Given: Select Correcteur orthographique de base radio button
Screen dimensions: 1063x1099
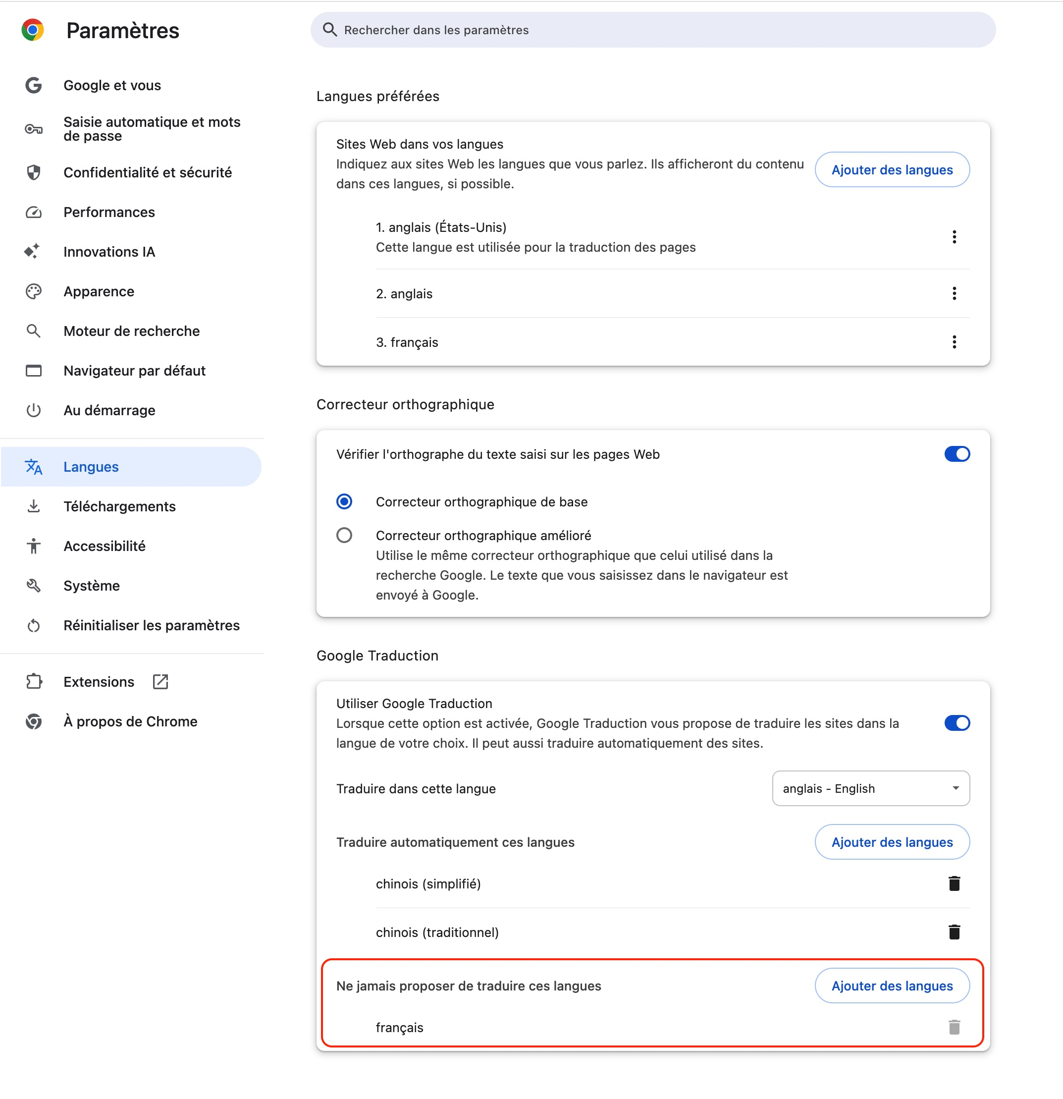Looking at the screenshot, I should tap(344, 501).
